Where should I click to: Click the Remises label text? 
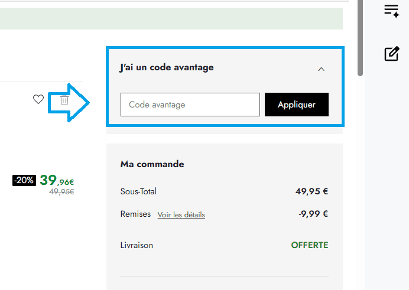(x=135, y=214)
